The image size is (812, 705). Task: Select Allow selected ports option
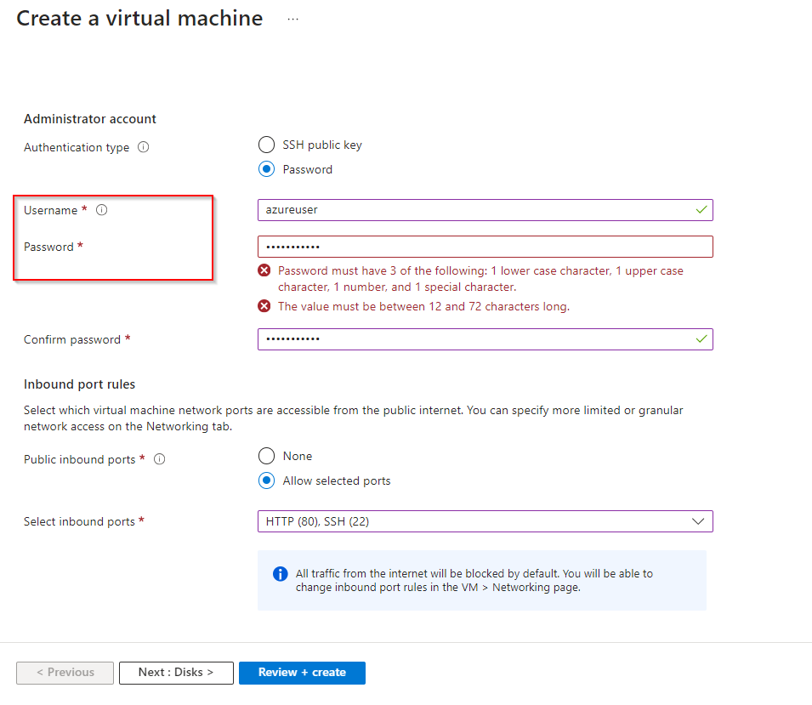267,480
